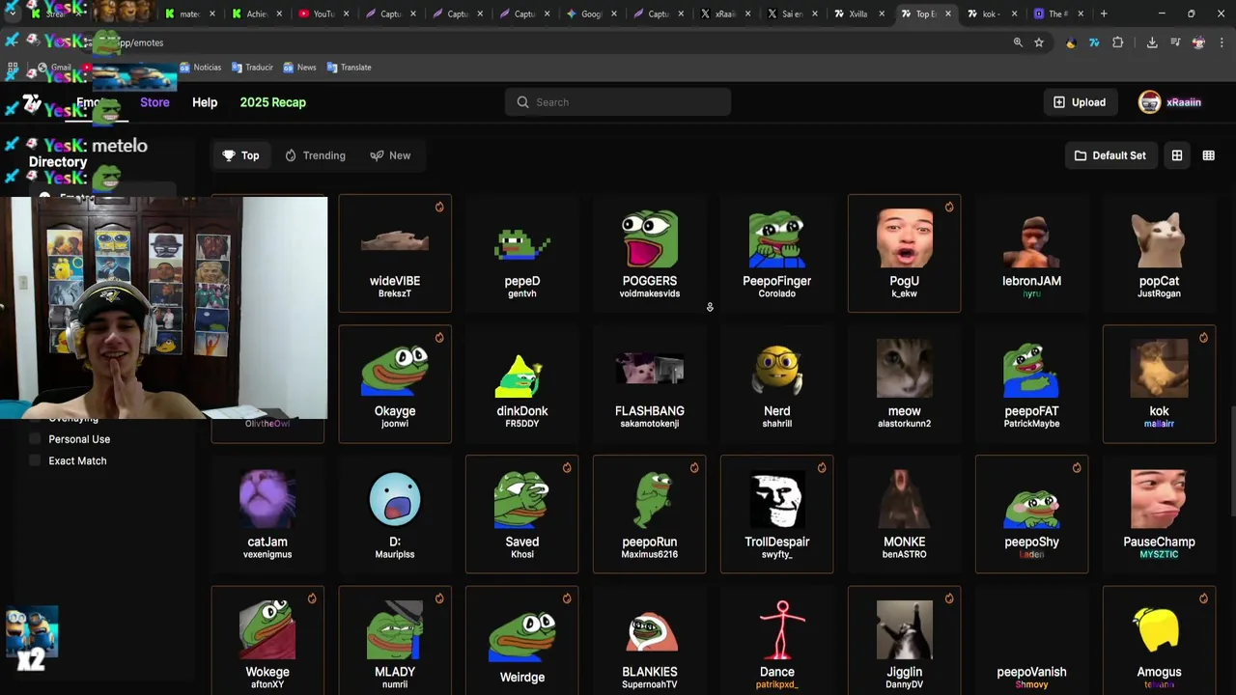Image resolution: width=1236 pixels, height=695 pixels.
Task: Click the Upload button
Action: (x=1080, y=102)
